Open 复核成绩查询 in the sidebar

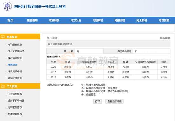click(15, 78)
